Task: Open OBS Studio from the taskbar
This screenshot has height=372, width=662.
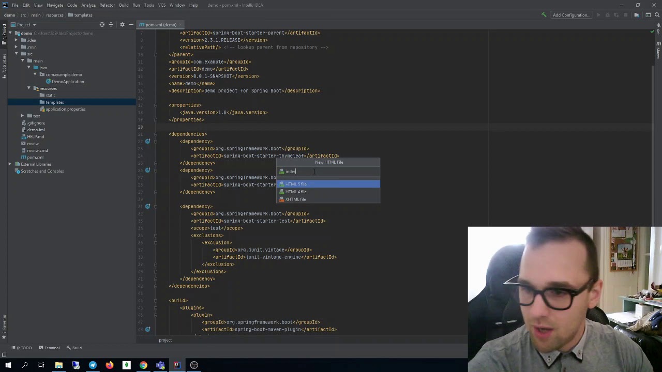Action: pos(194,365)
